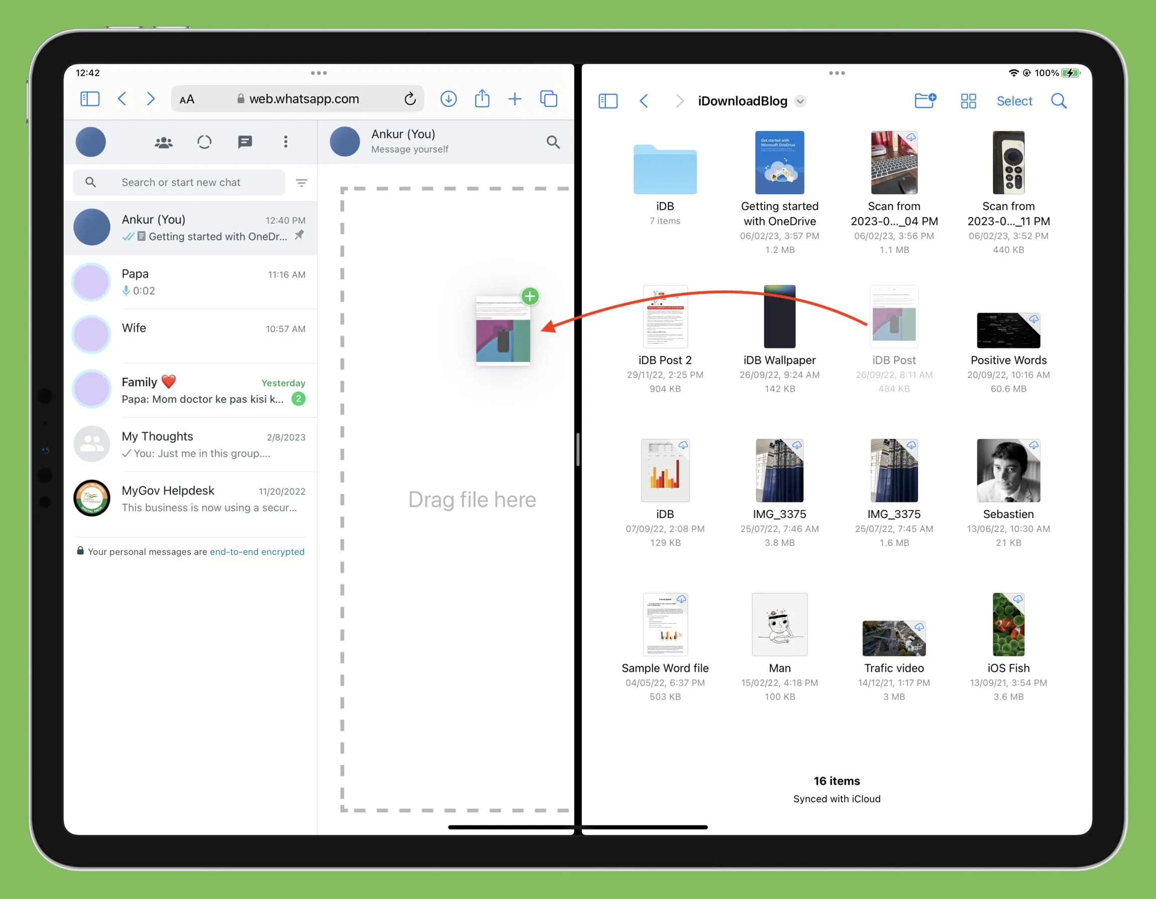Change Files view with grid icon
The height and width of the screenshot is (899, 1156).
pos(968,101)
